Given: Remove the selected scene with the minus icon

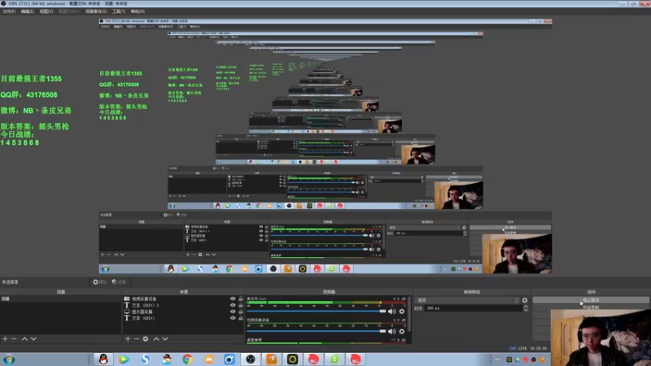Looking at the screenshot, I should pos(14,339).
